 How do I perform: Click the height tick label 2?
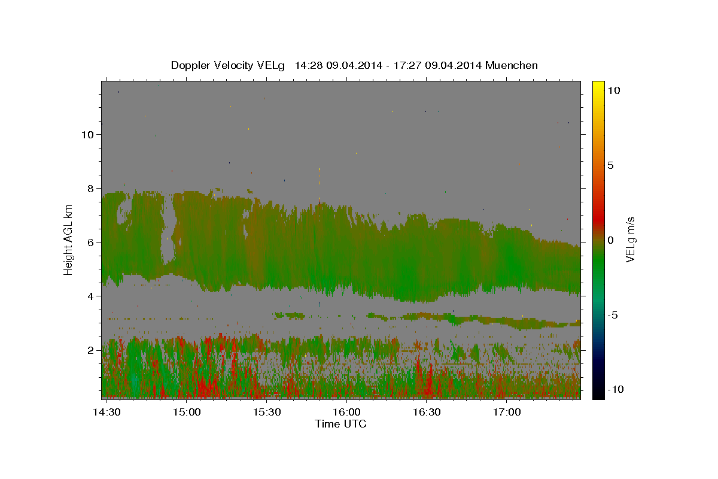click(91, 350)
